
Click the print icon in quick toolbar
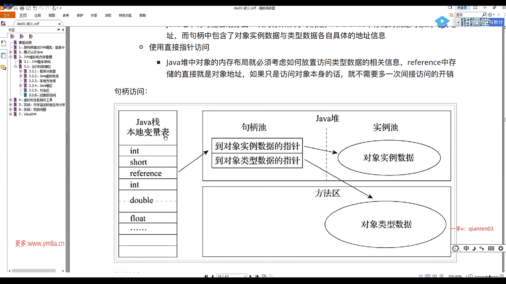(x=22, y=8)
